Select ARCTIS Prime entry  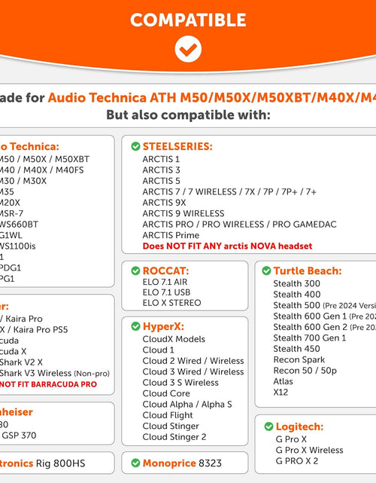click(171, 235)
